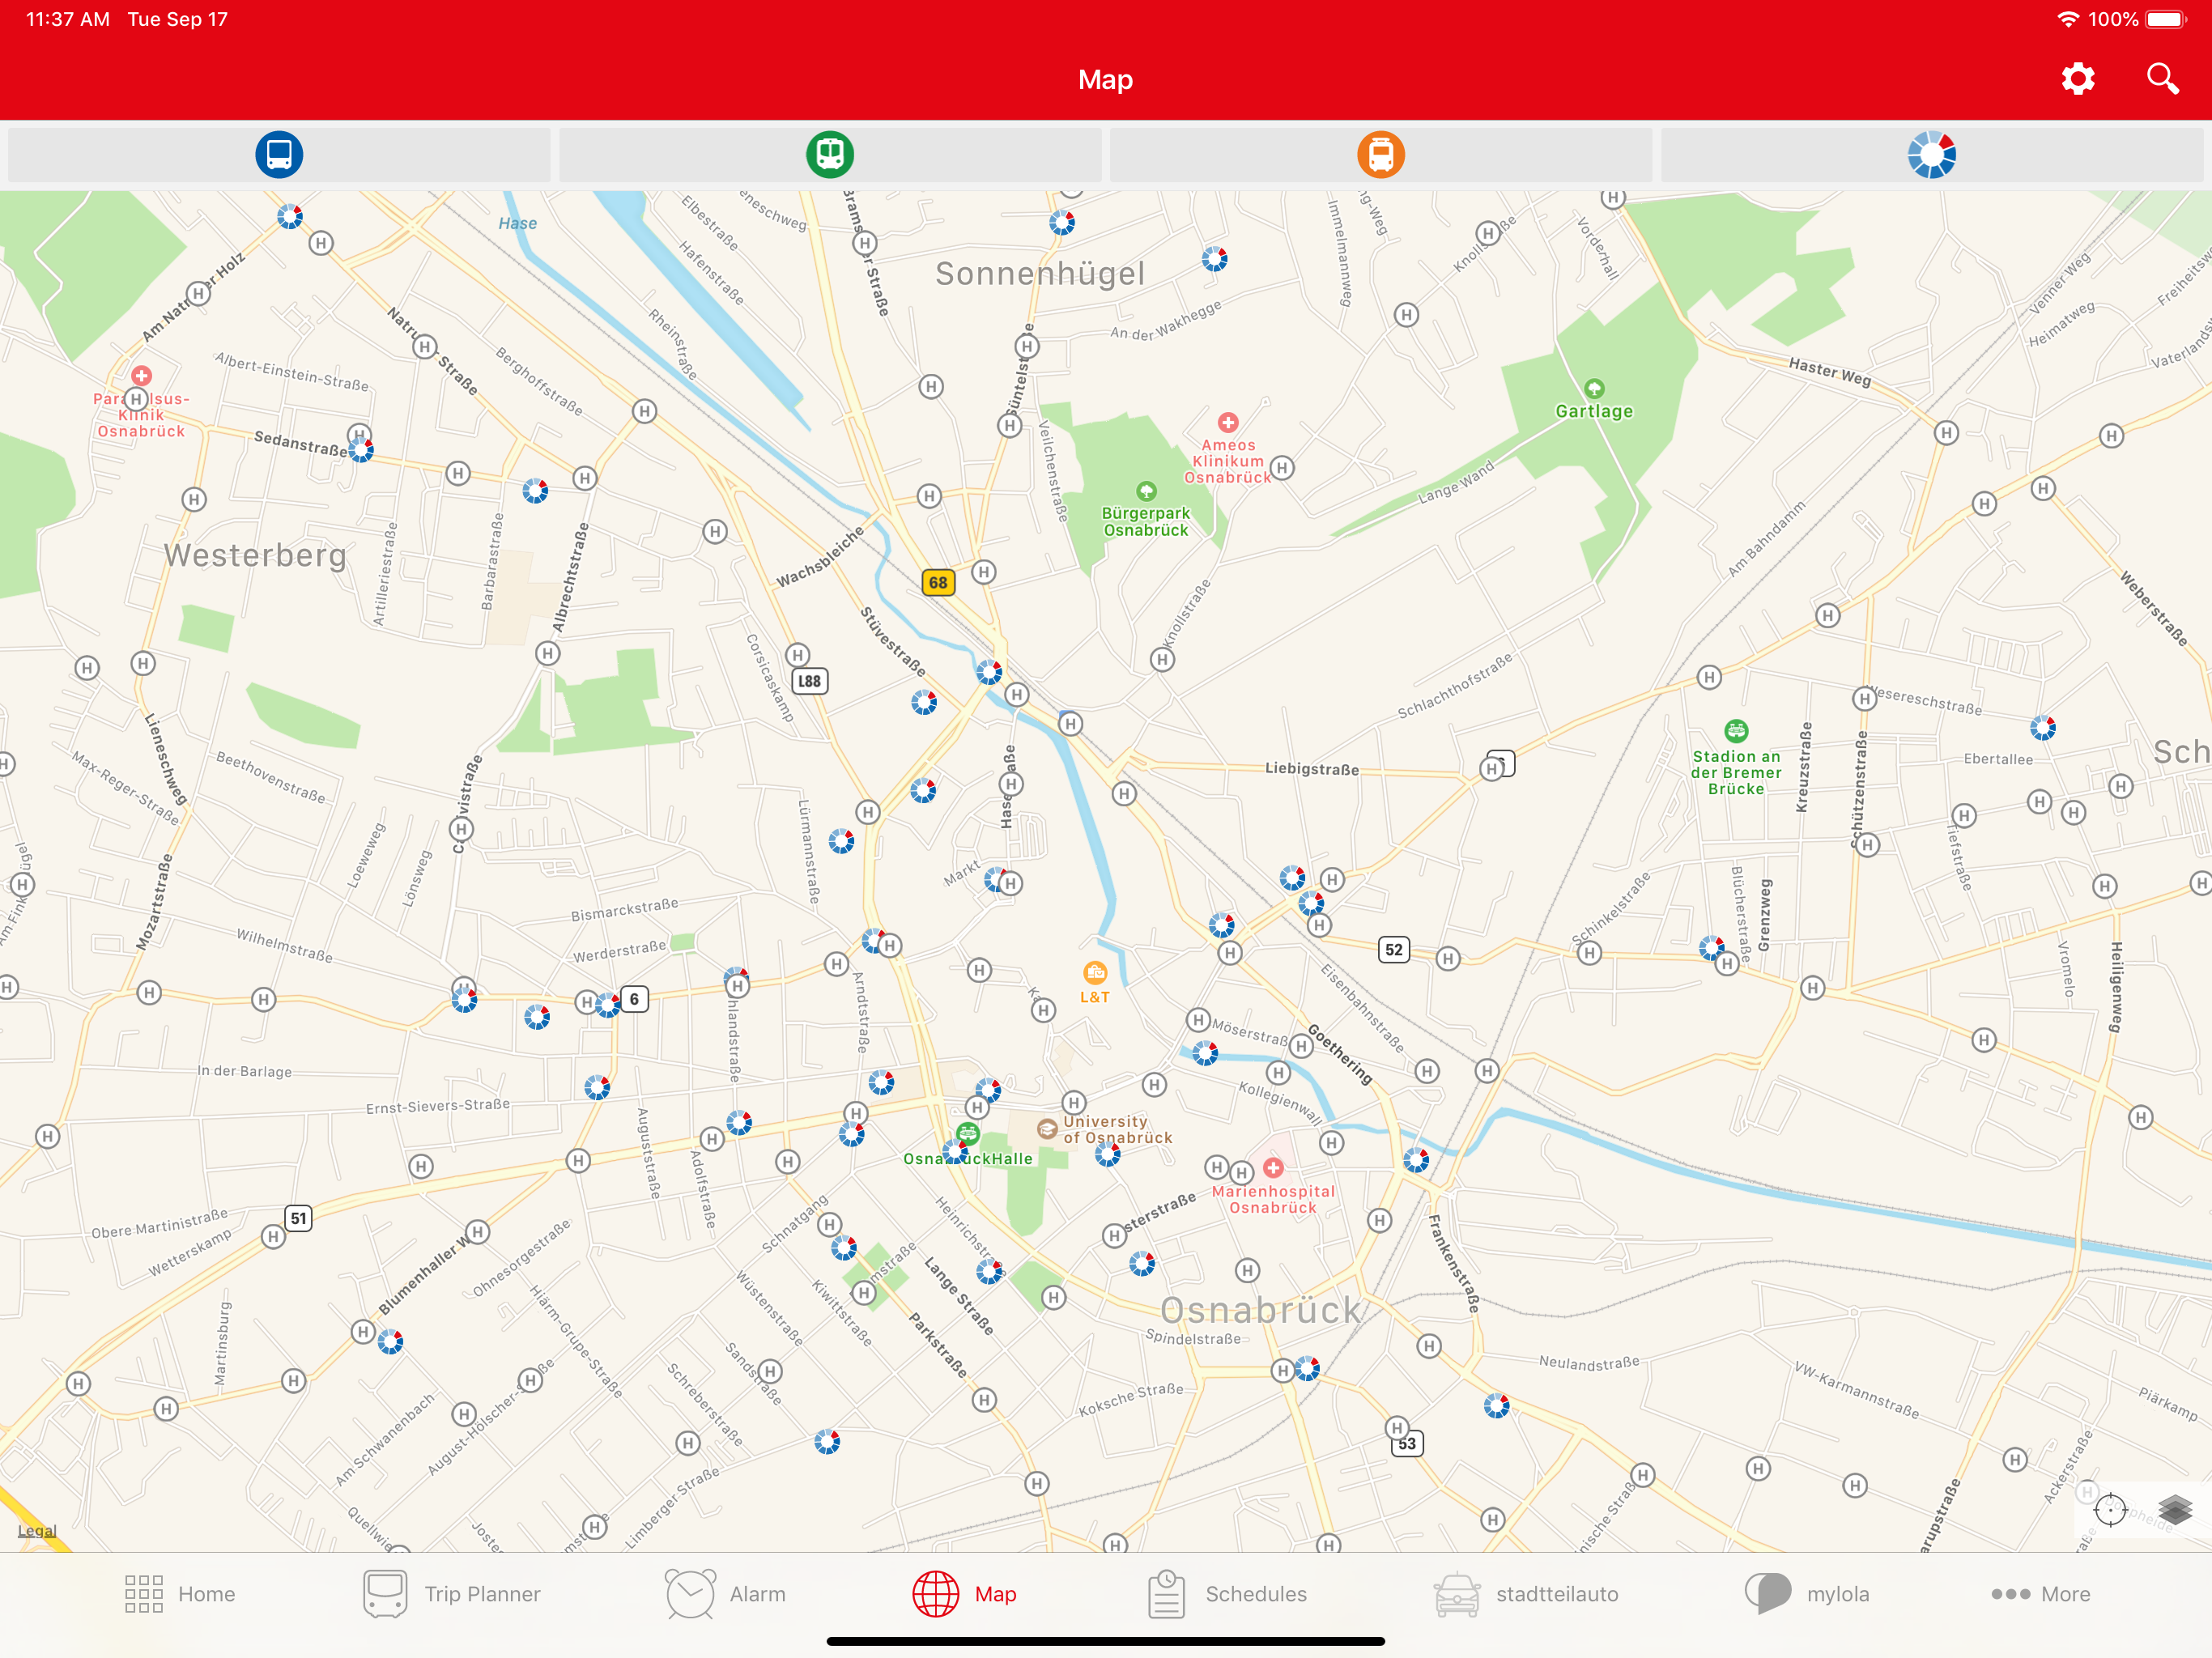The image size is (2212, 1658).
Task: Tap the Westerberg district label
Action: tap(255, 555)
